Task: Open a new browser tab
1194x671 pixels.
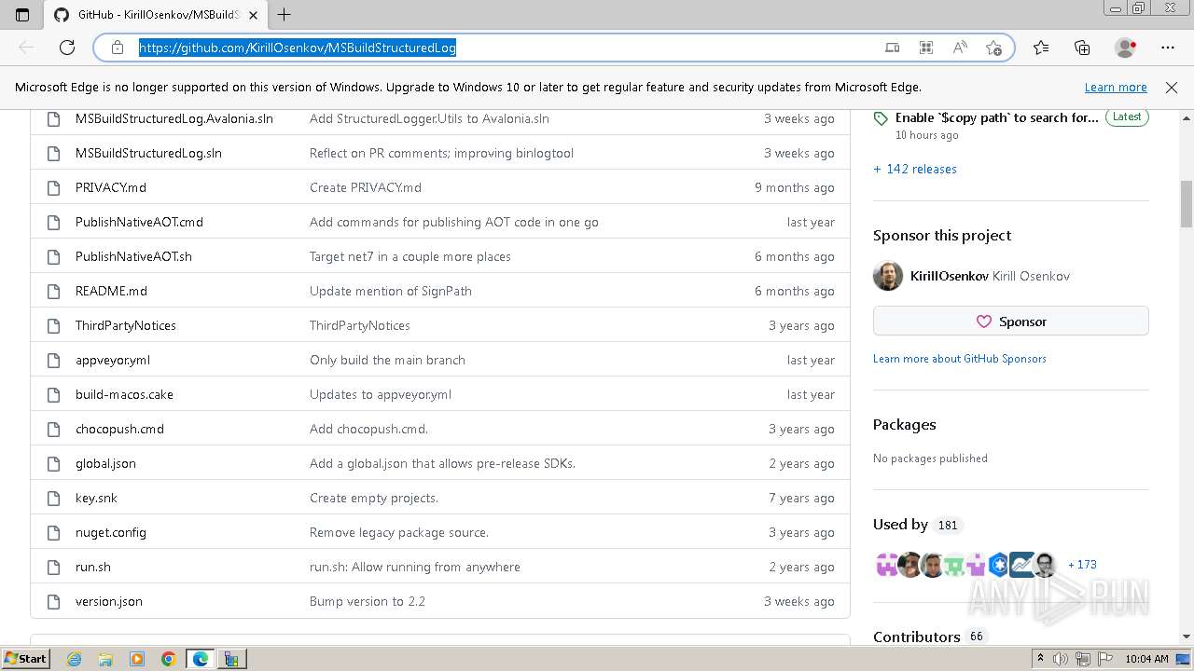Action: (285, 15)
